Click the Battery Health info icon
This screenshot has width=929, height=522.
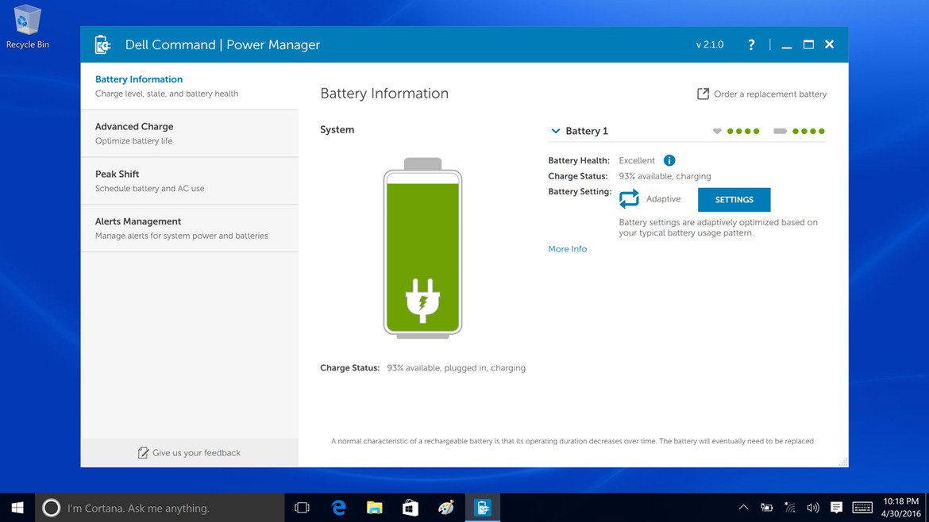coord(669,160)
